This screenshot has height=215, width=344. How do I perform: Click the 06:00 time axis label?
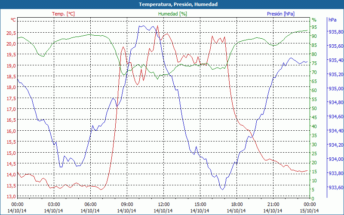(90, 205)
